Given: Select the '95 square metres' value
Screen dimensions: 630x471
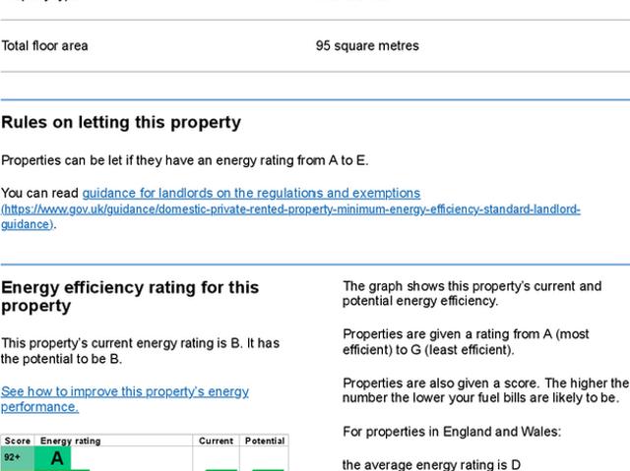Looking at the screenshot, I should 367,46.
